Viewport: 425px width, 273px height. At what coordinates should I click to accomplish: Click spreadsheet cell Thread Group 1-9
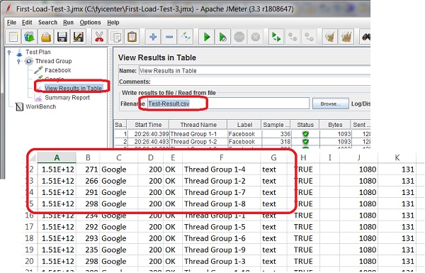coord(222,250)
